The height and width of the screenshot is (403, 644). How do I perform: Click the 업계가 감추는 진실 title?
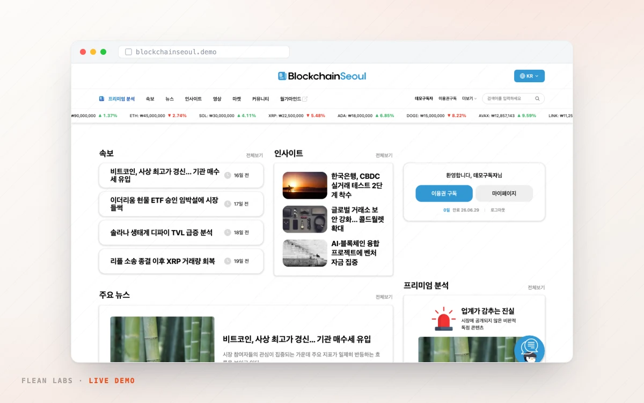(x=488, y=311)
